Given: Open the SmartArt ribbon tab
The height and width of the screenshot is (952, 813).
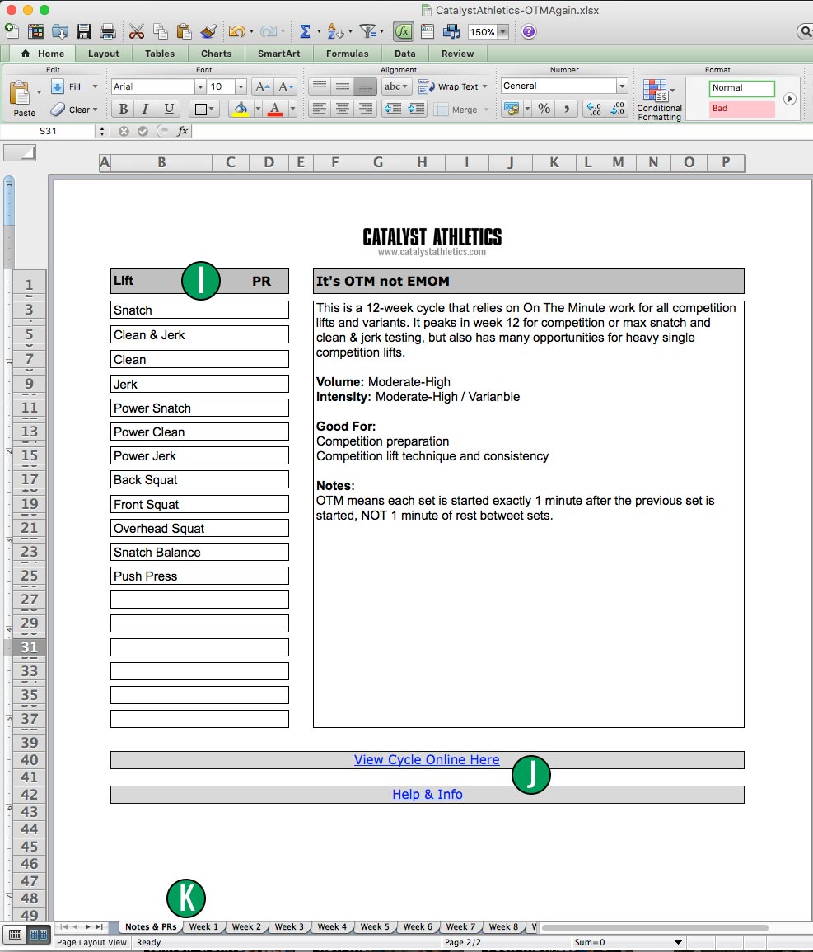Looking at the screenshot, I should pos(278,54).
